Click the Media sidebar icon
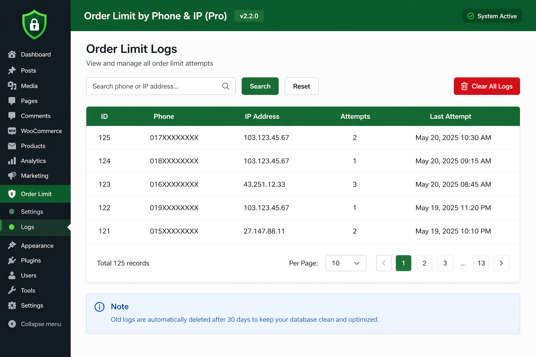The image size is (536, 357). point(12,86)
